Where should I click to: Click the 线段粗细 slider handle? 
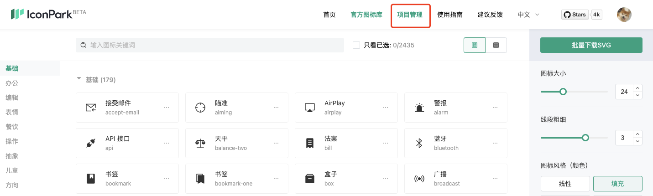[x=585, y=138]
